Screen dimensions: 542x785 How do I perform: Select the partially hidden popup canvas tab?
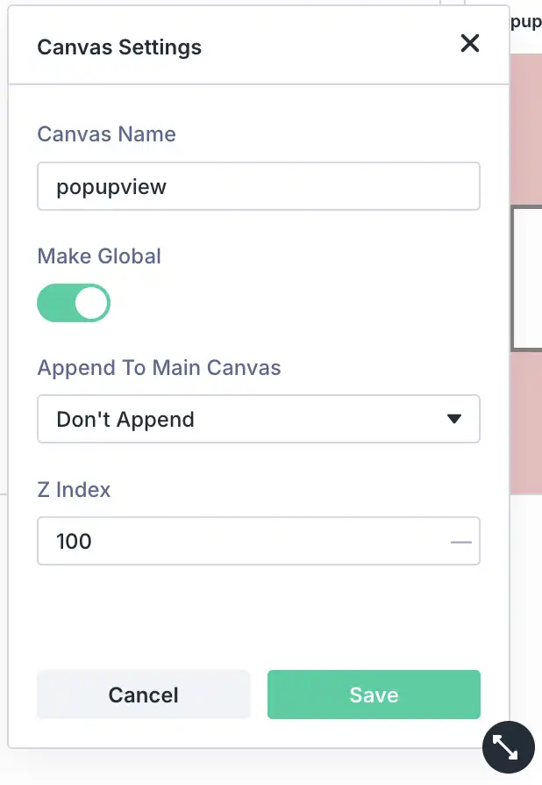click(526, 22)
